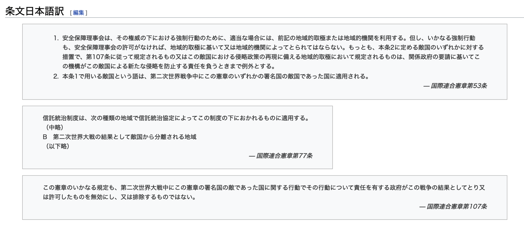Click the line starting この憲章のいかなる規定も
This screenshot has width=524, height=226.
(x=264, y=188)
